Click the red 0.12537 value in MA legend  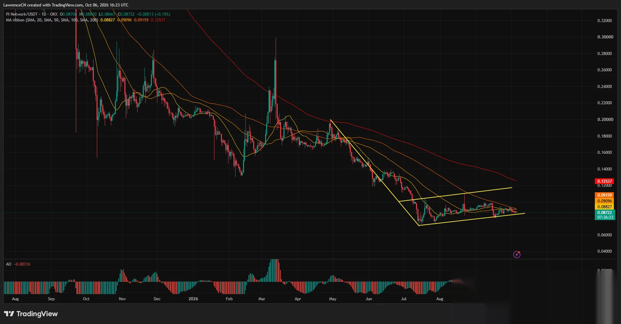pyautogui.click(x=158, y=20)
